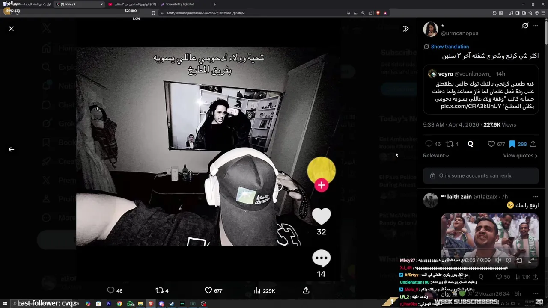Open the Windows Start menu
The width and height of the screenshot is (548, 308).
(4, 304)
